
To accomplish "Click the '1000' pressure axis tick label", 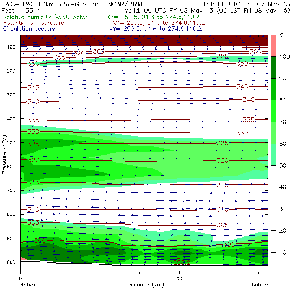I will [x=10, y=262].
